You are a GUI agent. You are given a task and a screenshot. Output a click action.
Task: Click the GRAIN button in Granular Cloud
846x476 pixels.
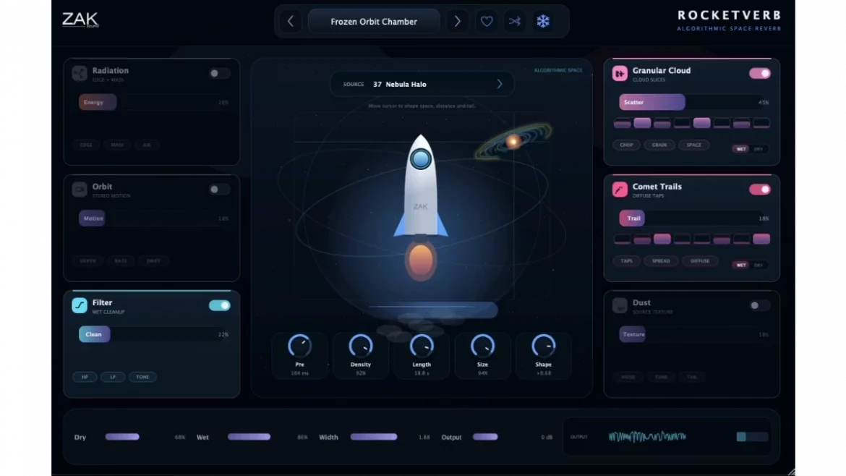[x=659, y=145]
